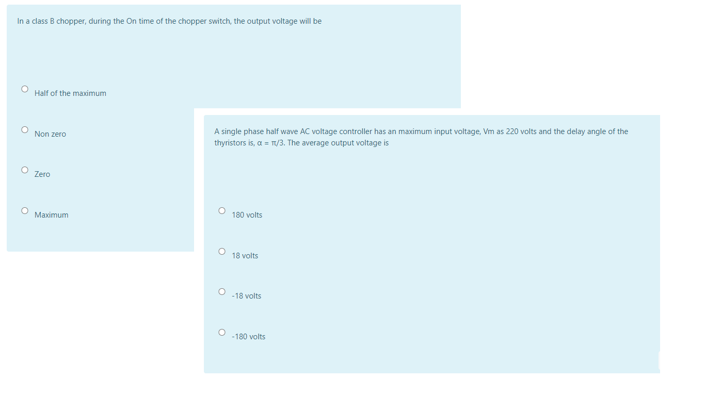
Task: Click the 'Half of the maximum' option label
Action: click(70, 93)
